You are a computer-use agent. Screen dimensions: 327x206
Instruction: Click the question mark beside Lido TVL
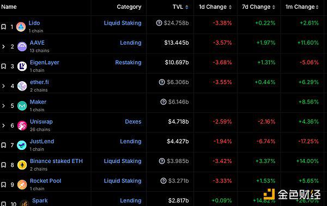(159, 23)
